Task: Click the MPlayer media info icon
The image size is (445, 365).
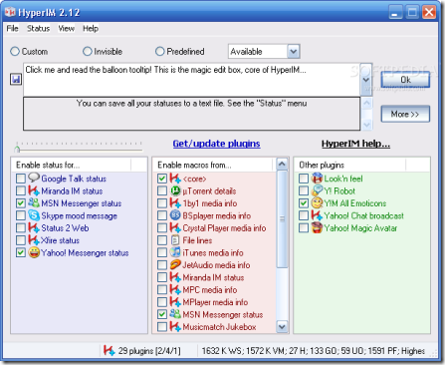Action: tap(175, 302)
